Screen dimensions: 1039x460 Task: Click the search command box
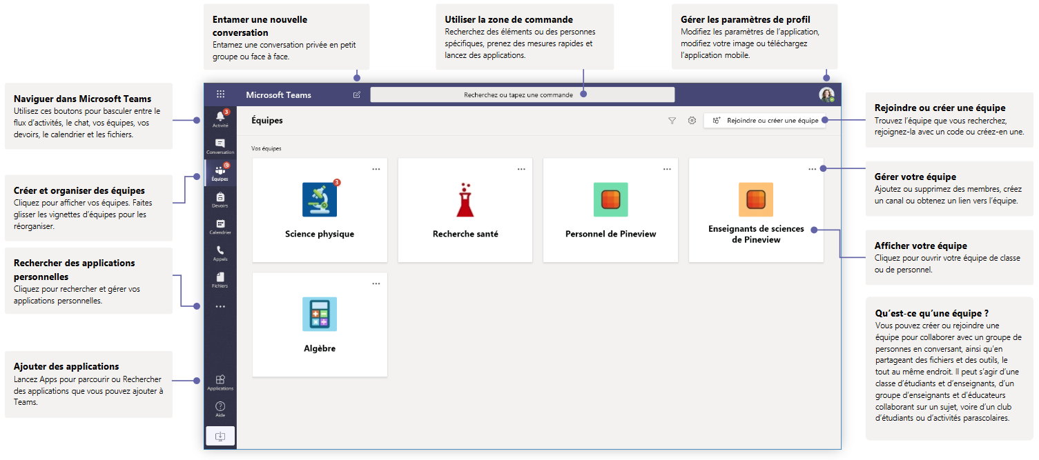[x=522, y=95]
